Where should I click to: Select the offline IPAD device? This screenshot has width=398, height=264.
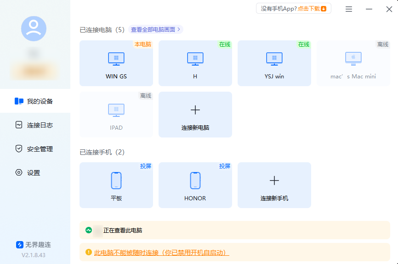[116, 114]
